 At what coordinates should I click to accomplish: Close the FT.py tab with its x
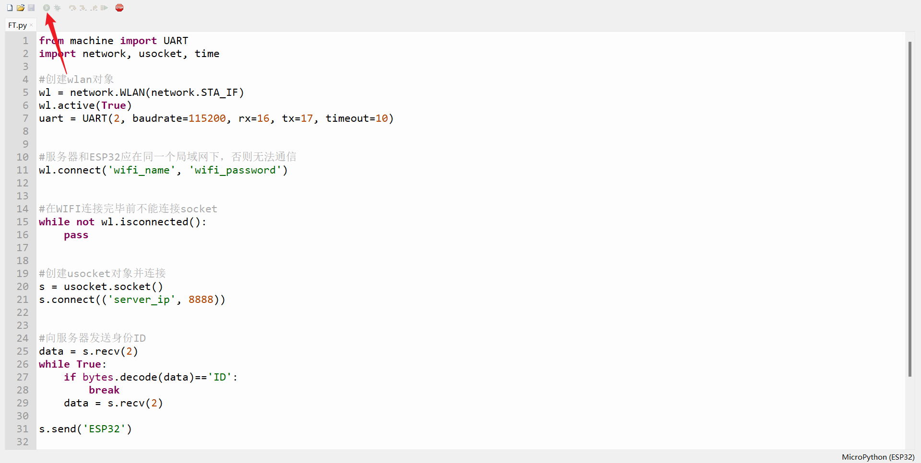[32, 25]
